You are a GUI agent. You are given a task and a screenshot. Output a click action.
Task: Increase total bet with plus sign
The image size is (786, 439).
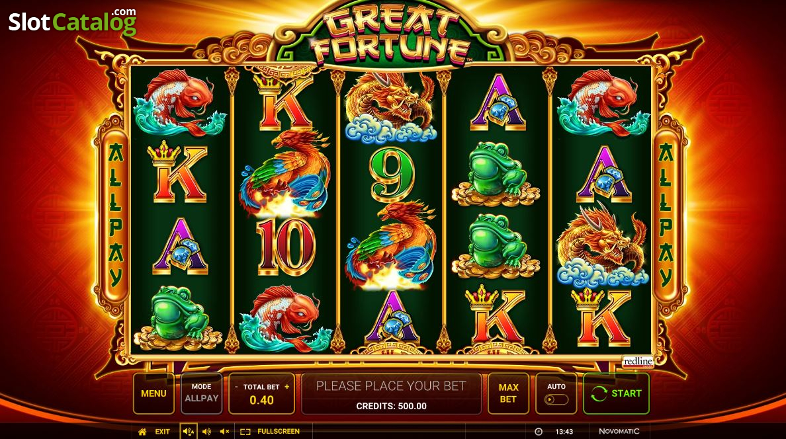(x=286, y=387)
